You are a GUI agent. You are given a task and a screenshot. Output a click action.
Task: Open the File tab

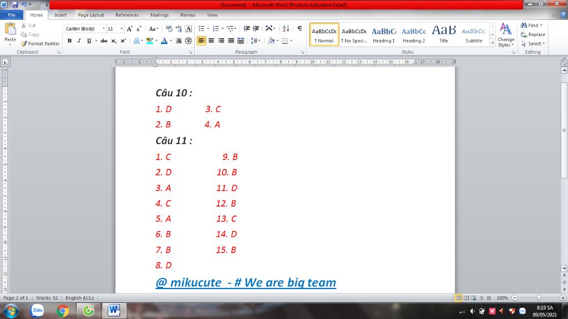[x=12, y=15]
